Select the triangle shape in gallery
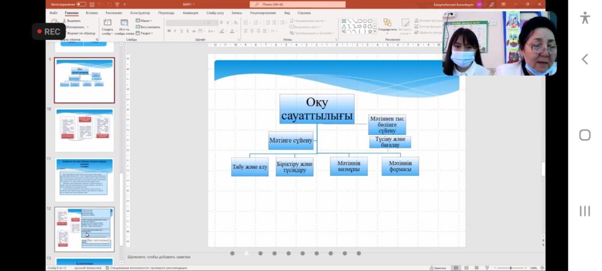The width and height of the screenshot is (602, 271). [344, 26]
